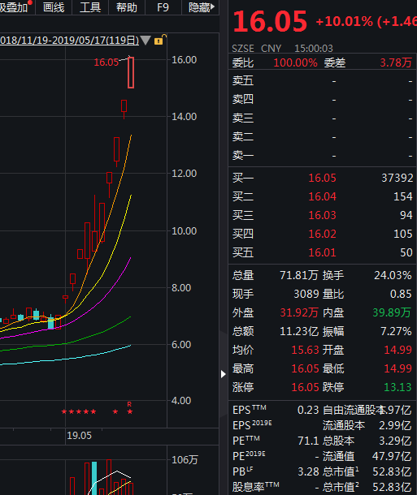Click the SZSE exchange label
The width and height of the screenshot is (417, 495).
243,49
